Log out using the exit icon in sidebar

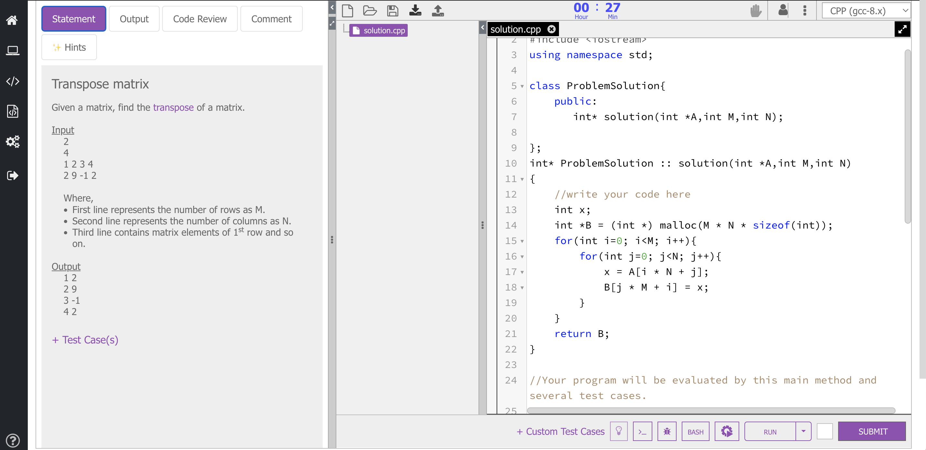13,175
